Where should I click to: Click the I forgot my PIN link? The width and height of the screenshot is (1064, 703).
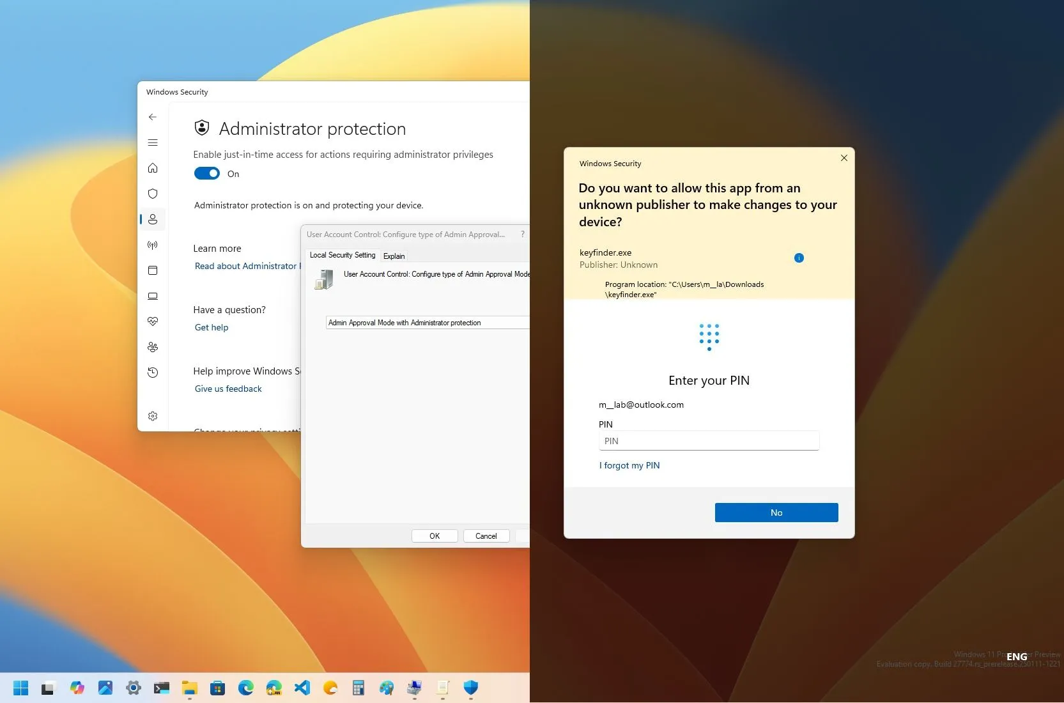tap(629, 465)
